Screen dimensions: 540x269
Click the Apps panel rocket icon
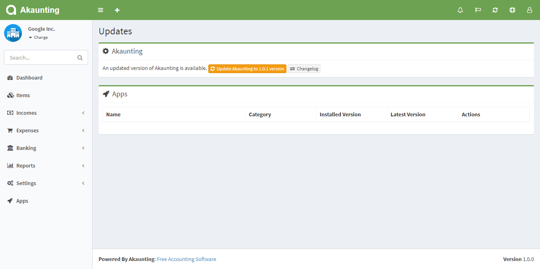coord(106,94)
